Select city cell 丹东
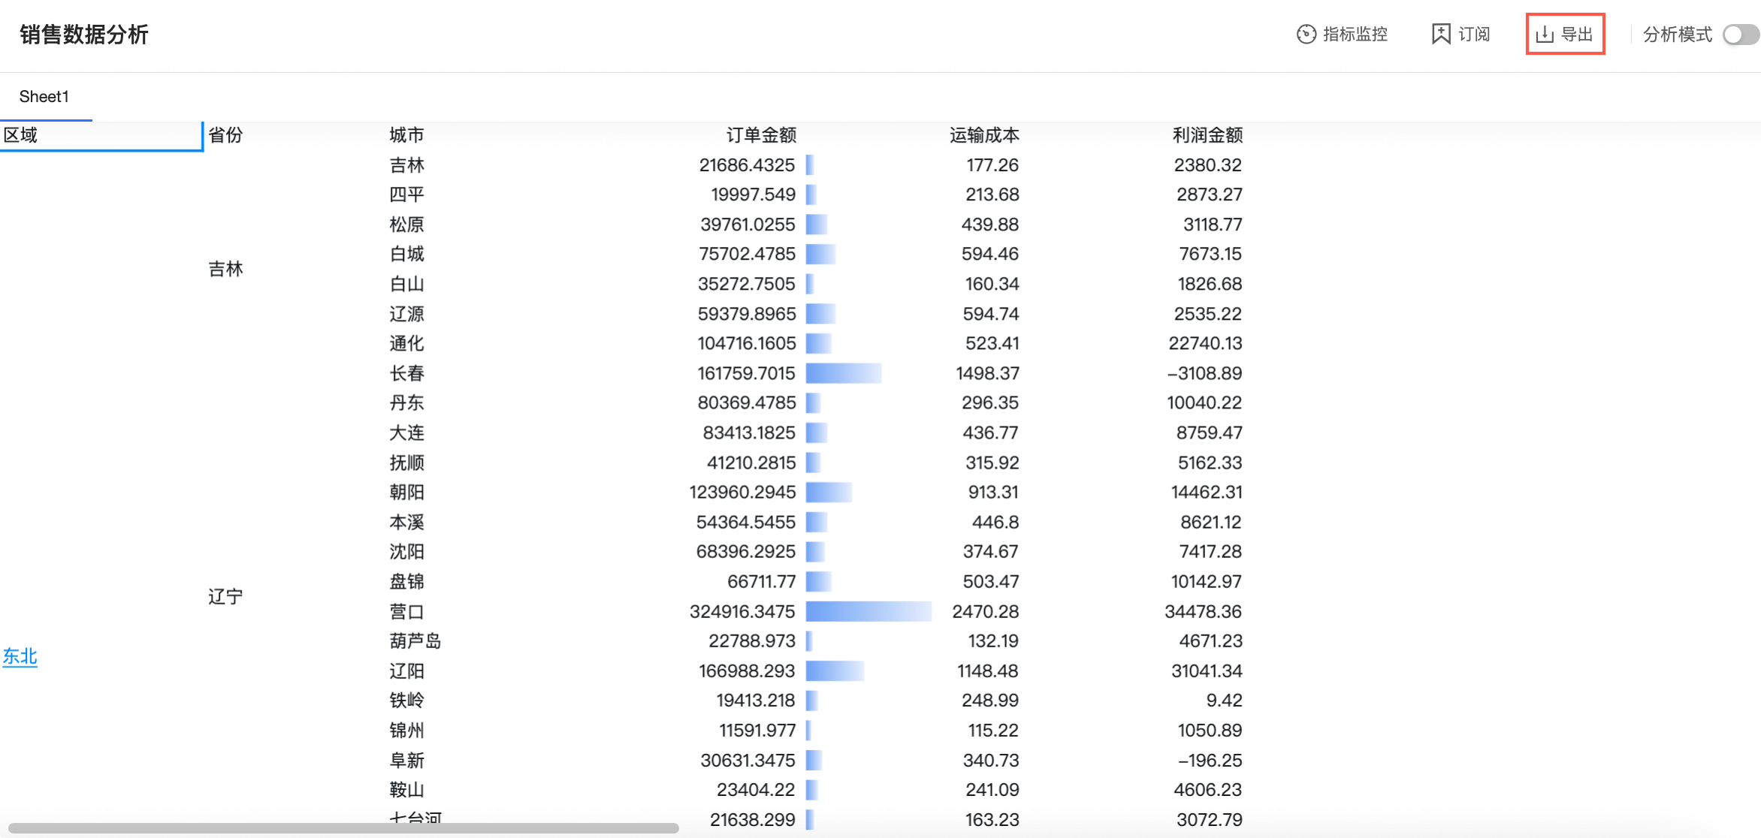This screenshot has height=838, width=1761. pos(407,402)
